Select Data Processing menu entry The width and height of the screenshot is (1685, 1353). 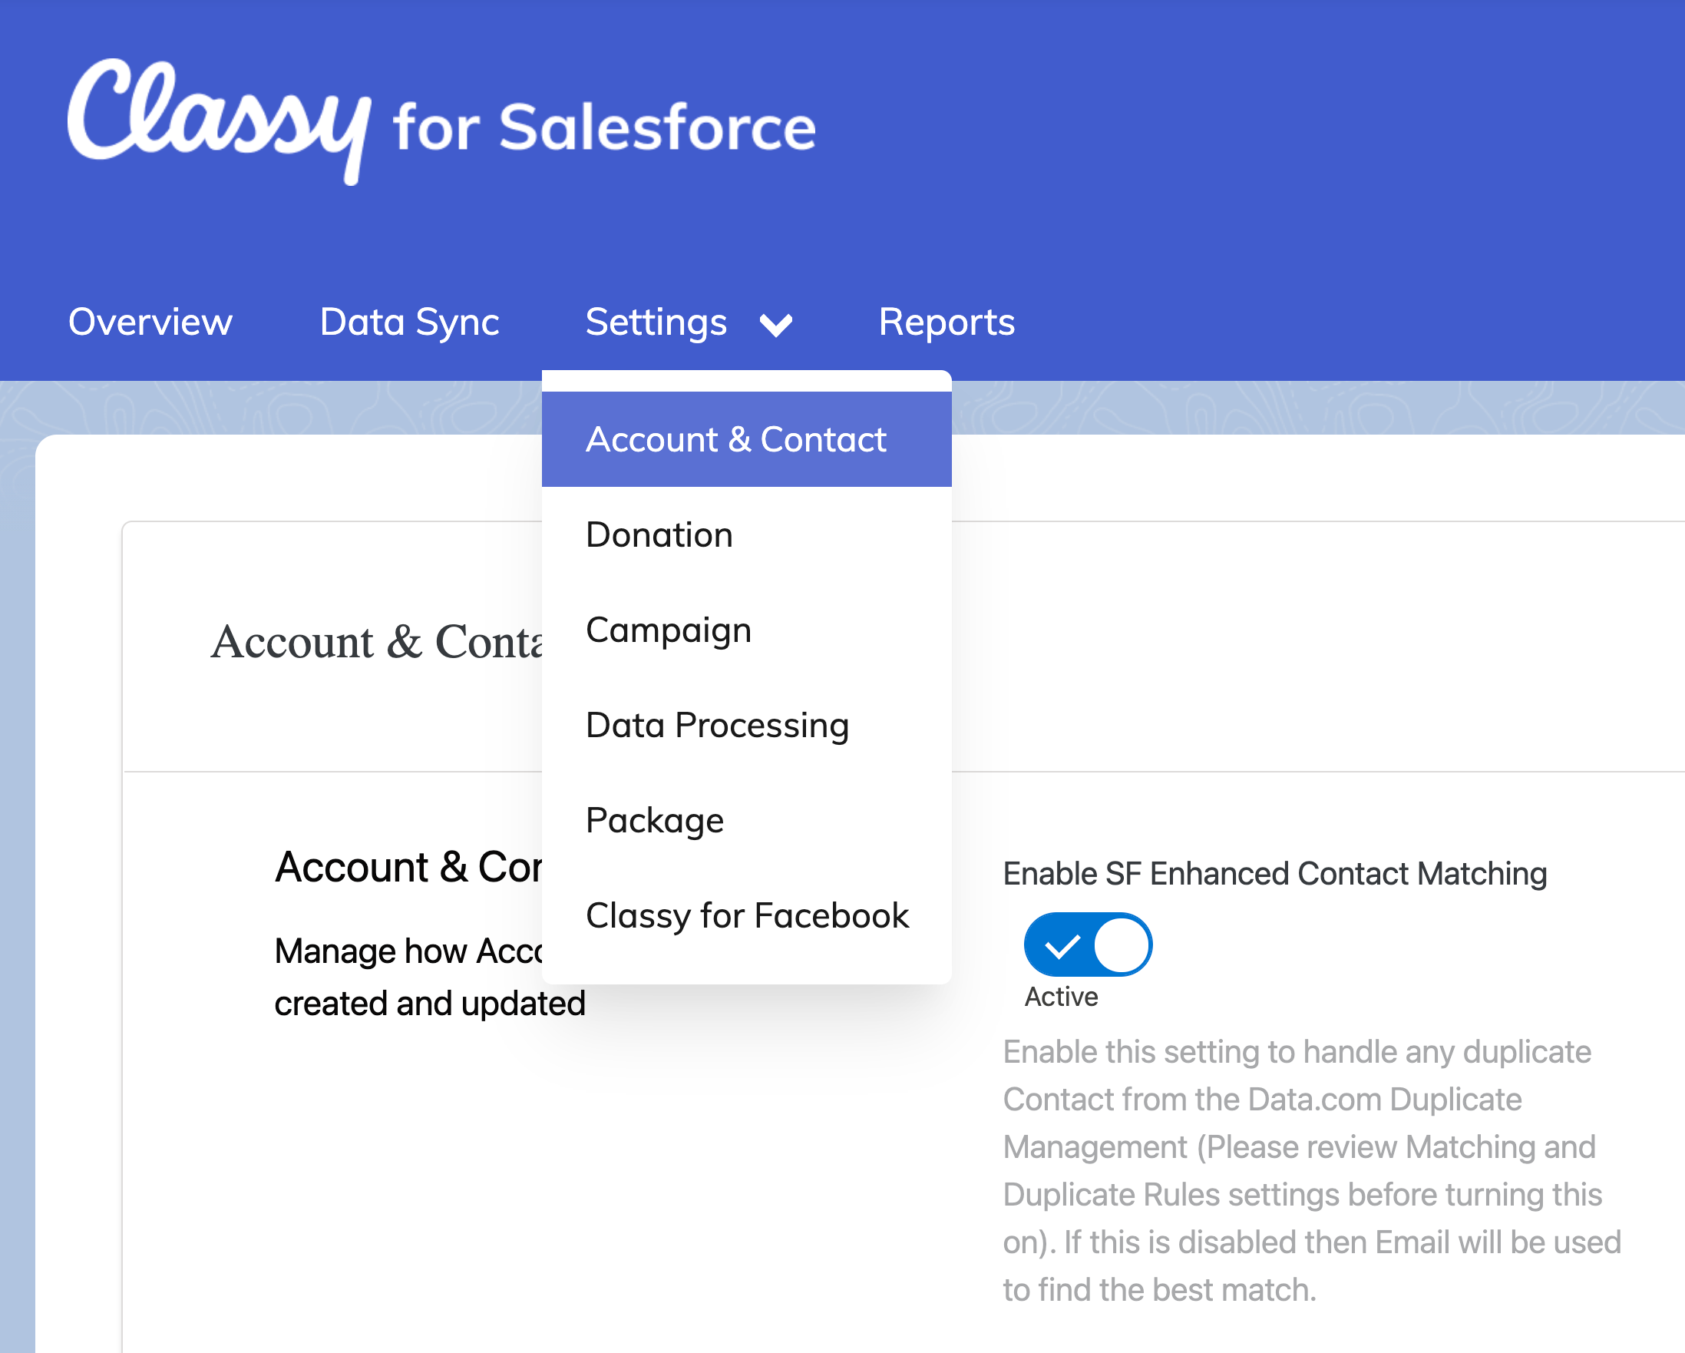pos(746,726)
